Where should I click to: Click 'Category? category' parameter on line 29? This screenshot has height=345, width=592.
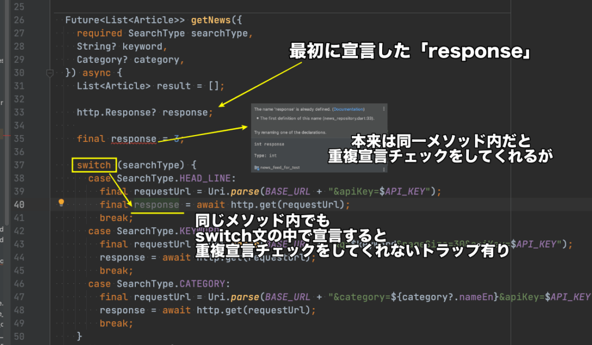128,59
